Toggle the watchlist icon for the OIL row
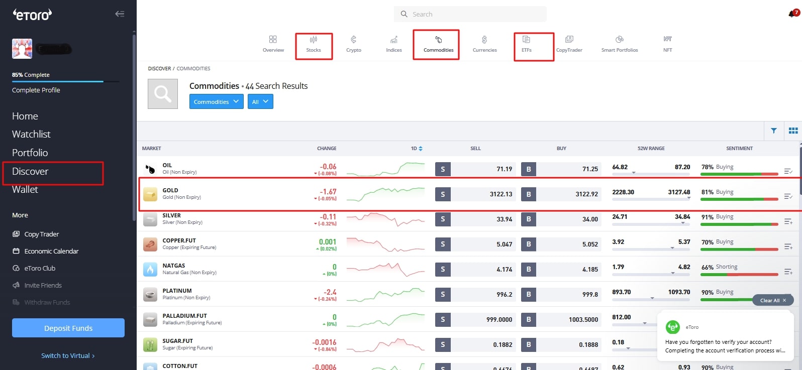802x370 pixels. coord(788,171)
